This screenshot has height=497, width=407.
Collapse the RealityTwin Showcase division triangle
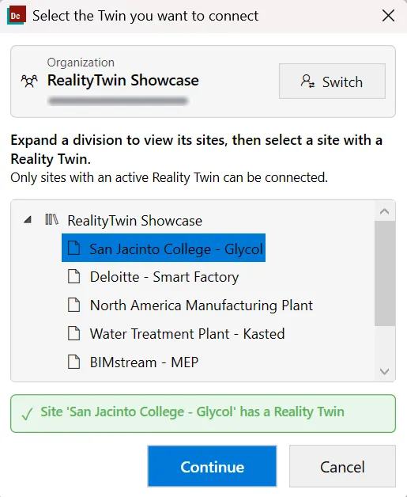[28, 219]
